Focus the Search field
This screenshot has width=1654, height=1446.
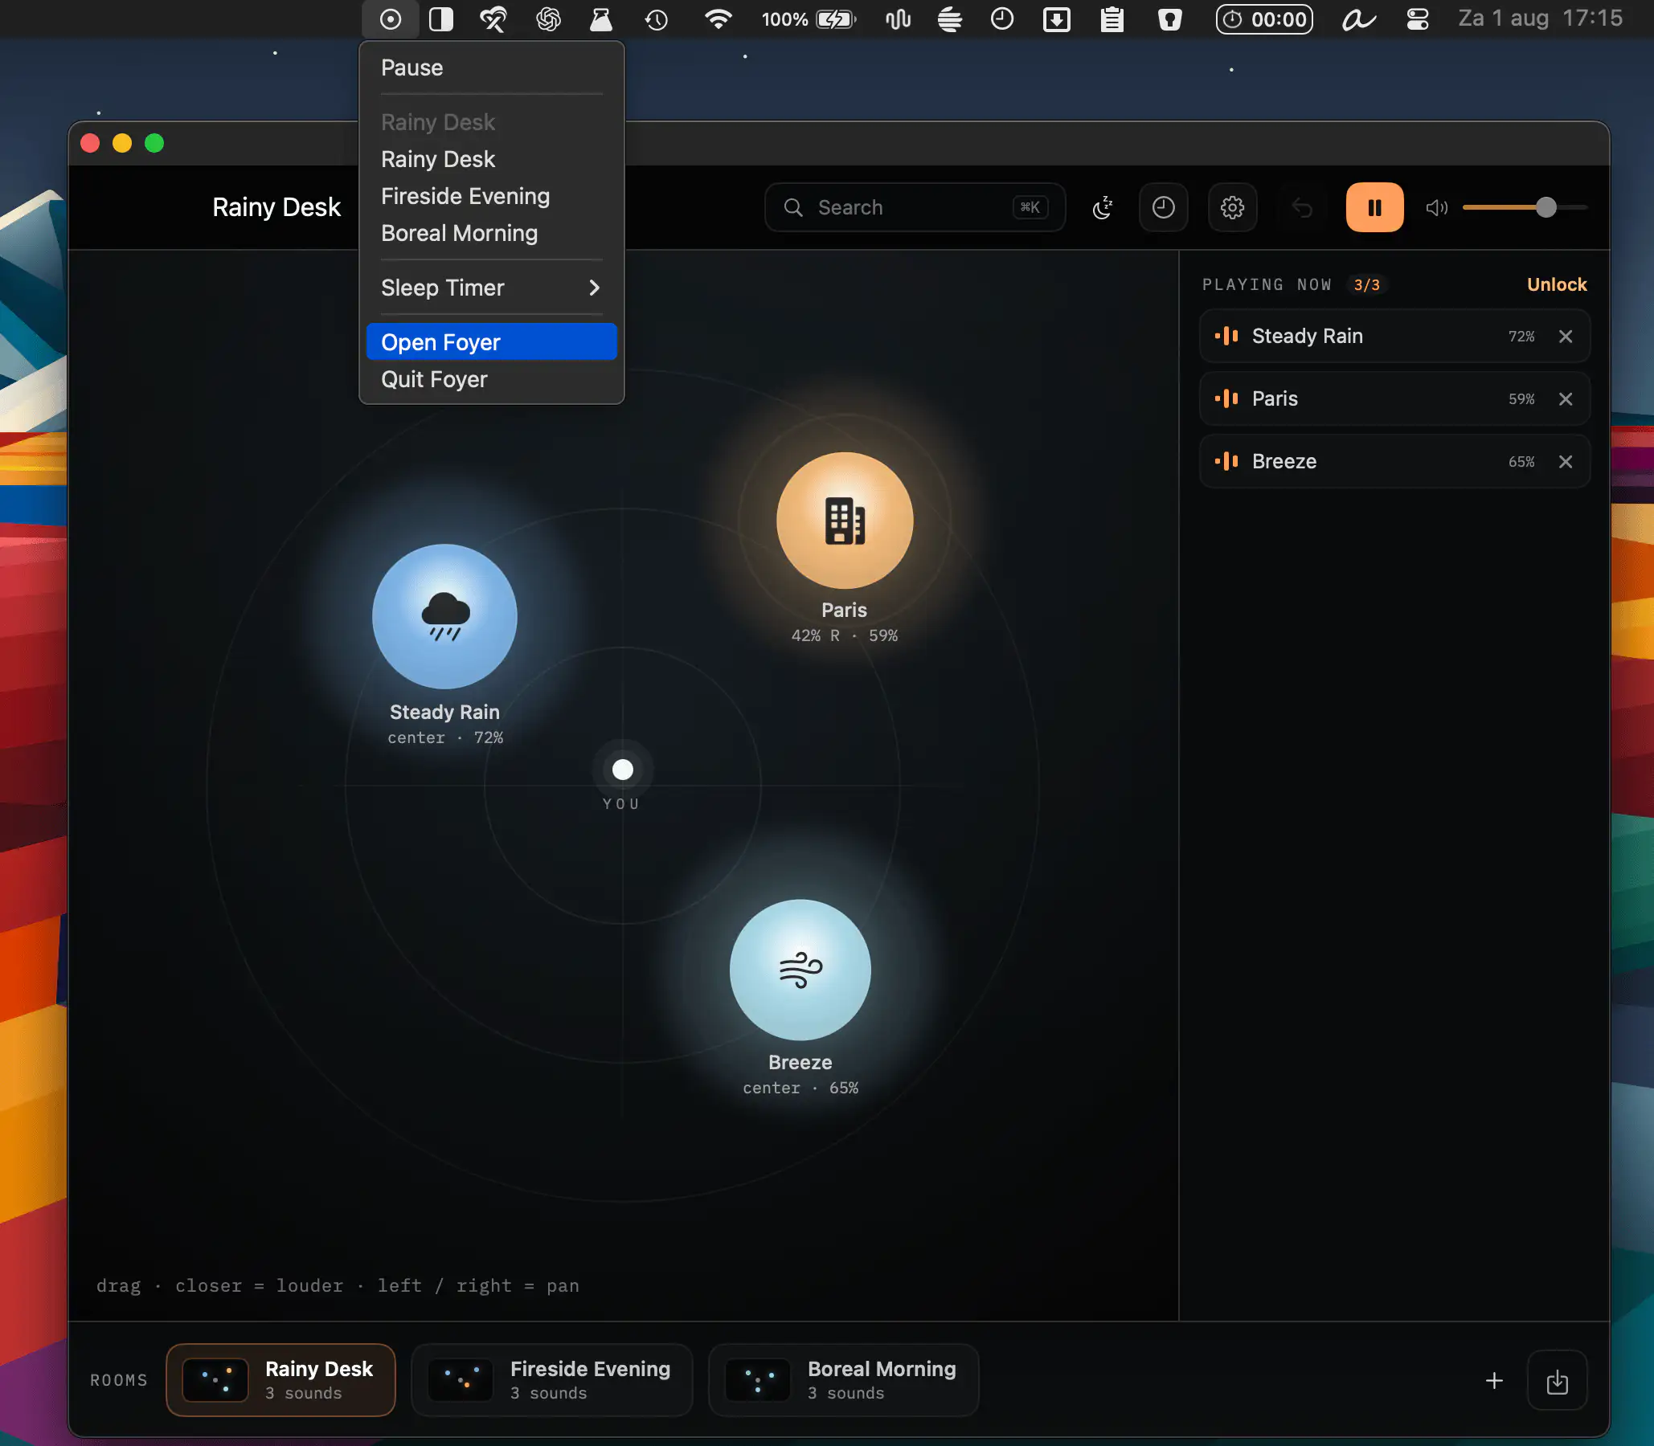[915, 207]
